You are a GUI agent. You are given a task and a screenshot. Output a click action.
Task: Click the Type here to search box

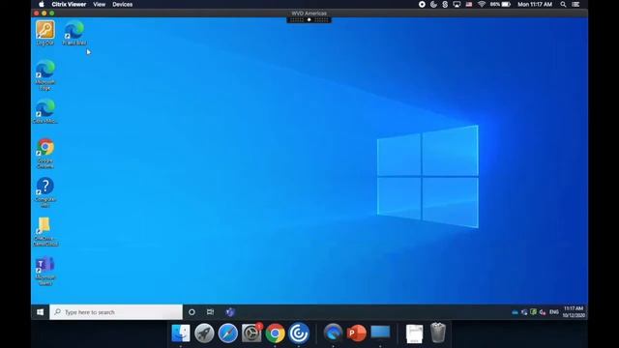116,312
